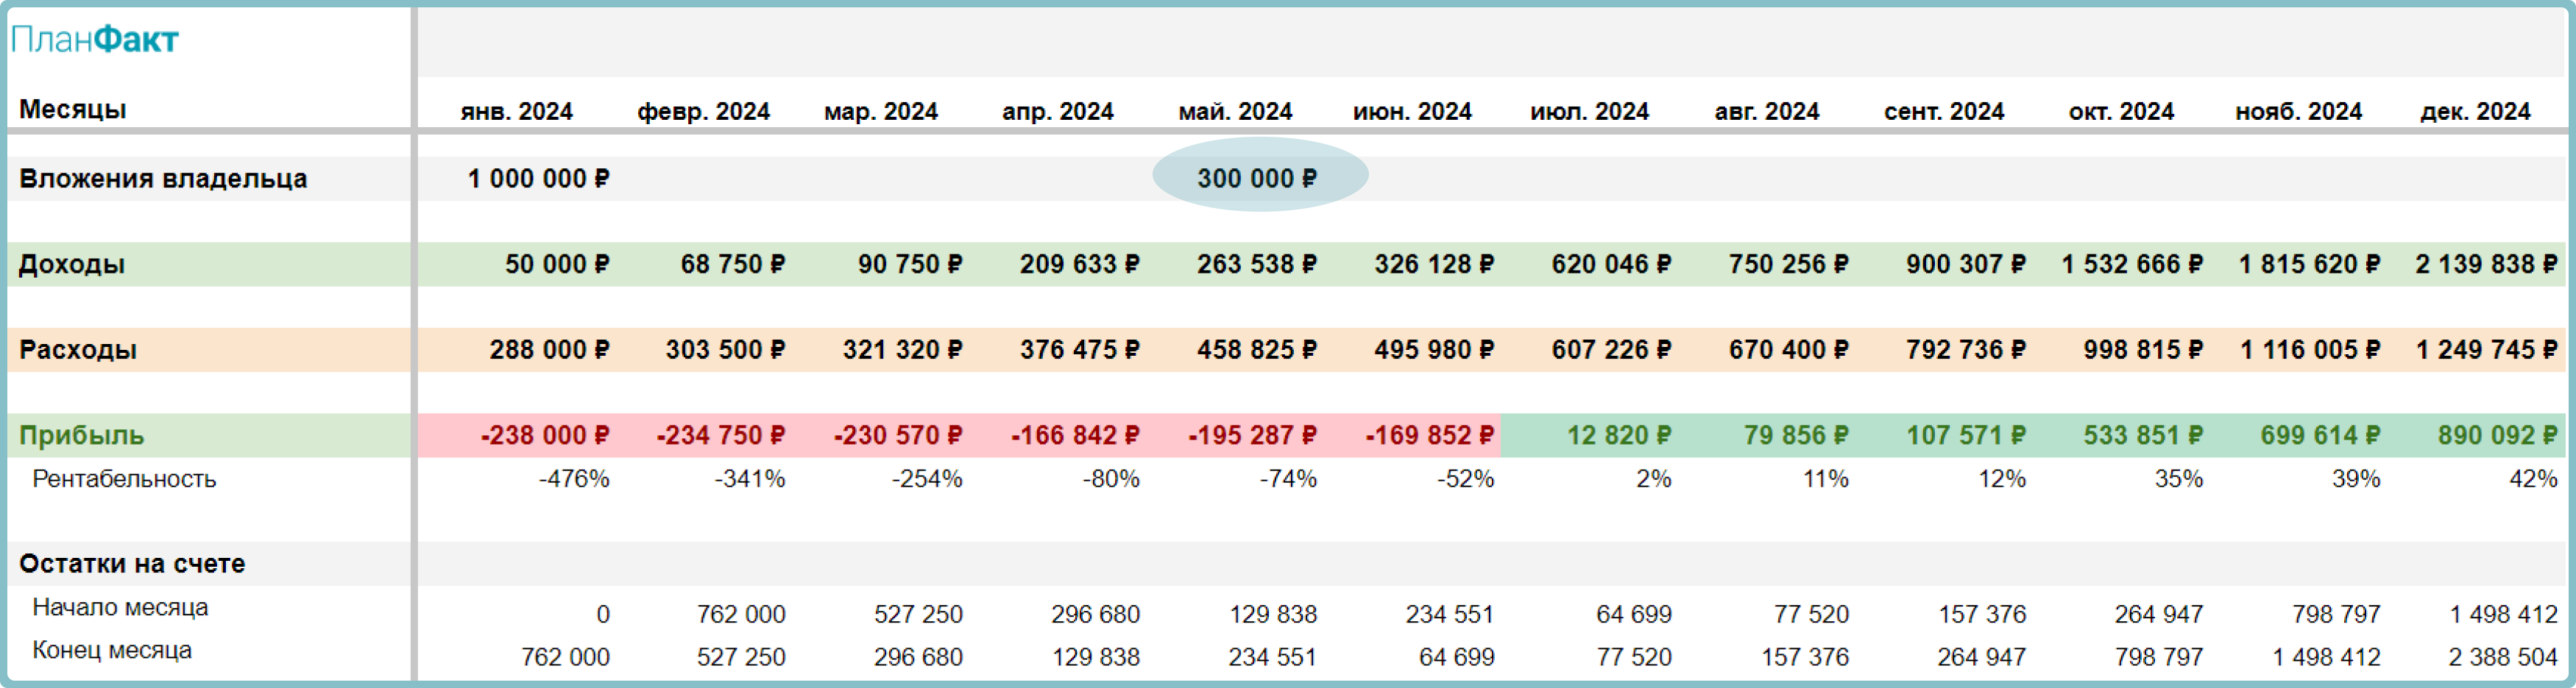Click the -476% profitability cell

pos(574,479)
